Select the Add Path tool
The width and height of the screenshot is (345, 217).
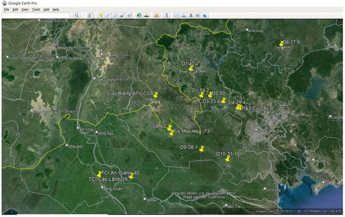point(115,15)
